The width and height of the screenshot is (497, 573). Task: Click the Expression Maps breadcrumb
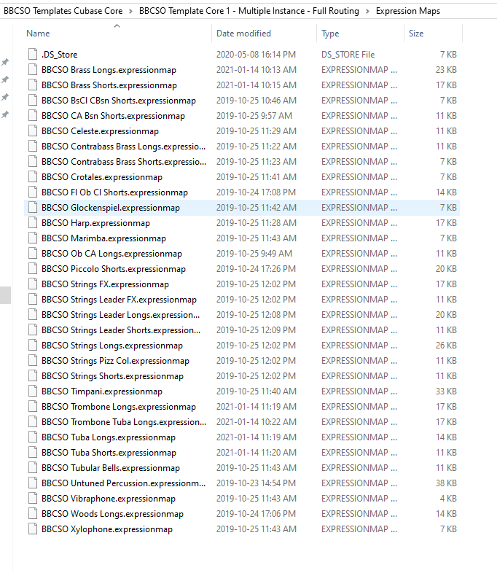[x=408, y=11]
